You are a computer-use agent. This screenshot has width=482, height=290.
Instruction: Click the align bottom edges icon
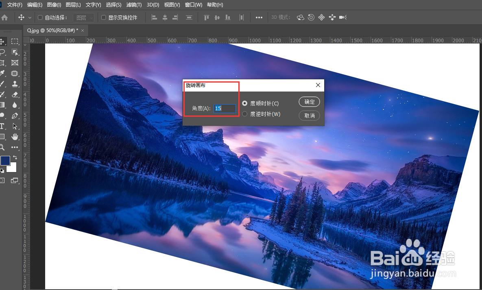(x=228, y=17)
